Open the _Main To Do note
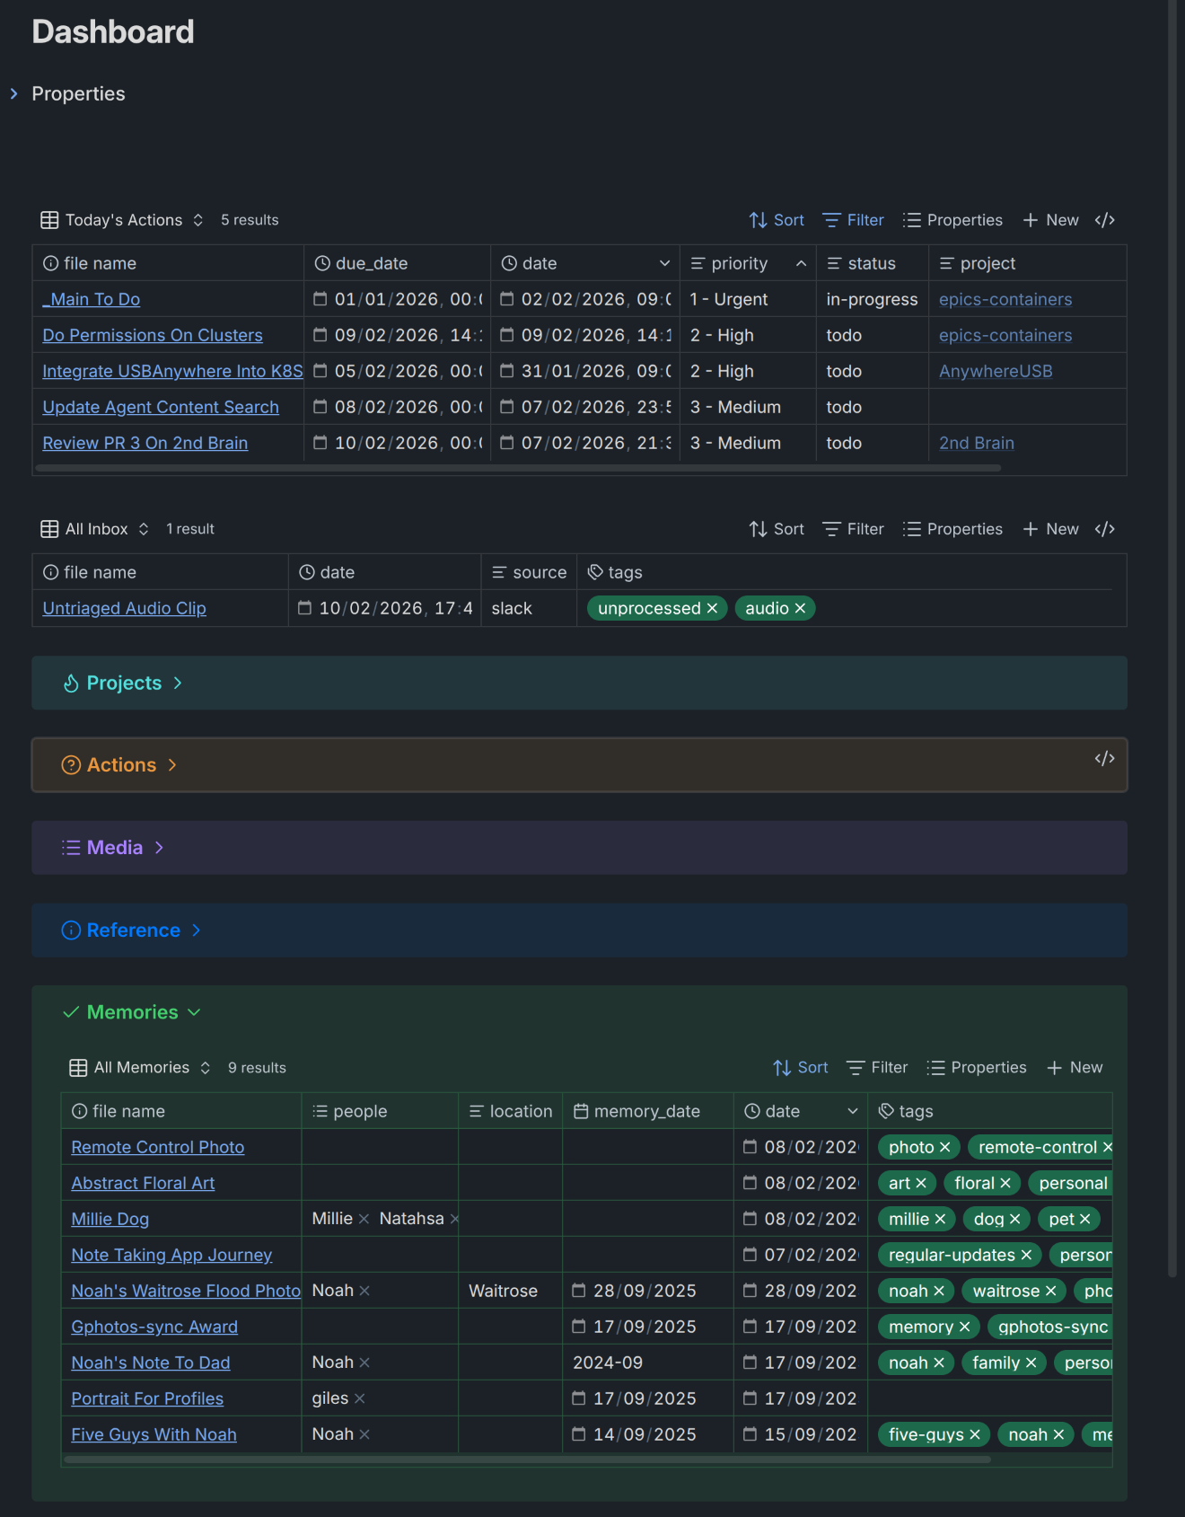 click(92, 299)
